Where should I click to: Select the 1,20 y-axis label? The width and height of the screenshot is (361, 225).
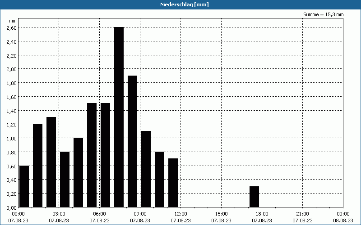[12, 125]
